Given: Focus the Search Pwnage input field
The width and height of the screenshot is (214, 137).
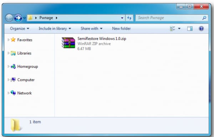Looking at the screenshot, I should 172,18.
